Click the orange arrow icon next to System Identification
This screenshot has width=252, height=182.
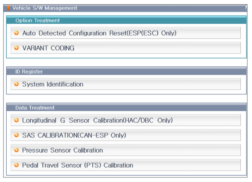pyautogui.click(x=17, y=84)
